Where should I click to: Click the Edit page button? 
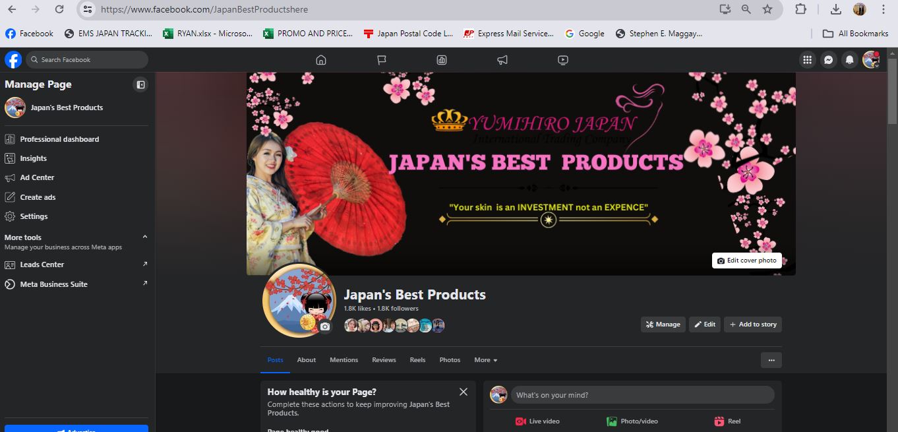[x=705, y=324]
